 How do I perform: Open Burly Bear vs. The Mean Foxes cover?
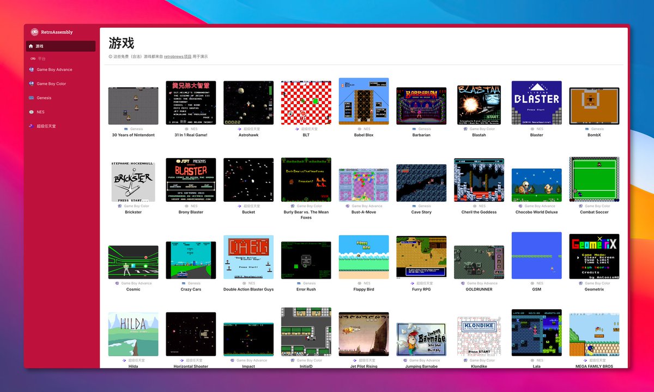click(306, 180)
